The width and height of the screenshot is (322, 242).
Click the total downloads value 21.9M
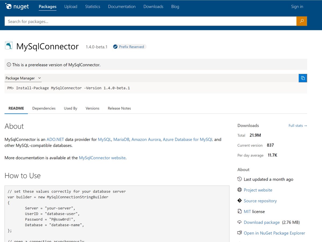pos(255,135)
